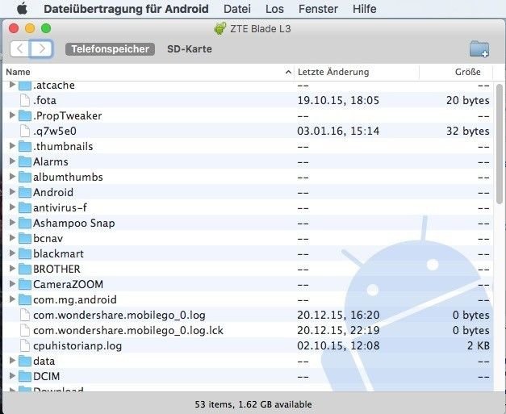Click the bcnav folder icon

click(x=25, y=238)
